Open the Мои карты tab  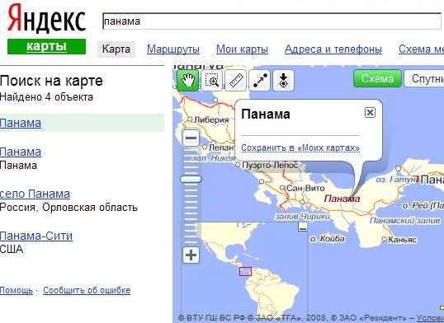[x=242, y=49]
